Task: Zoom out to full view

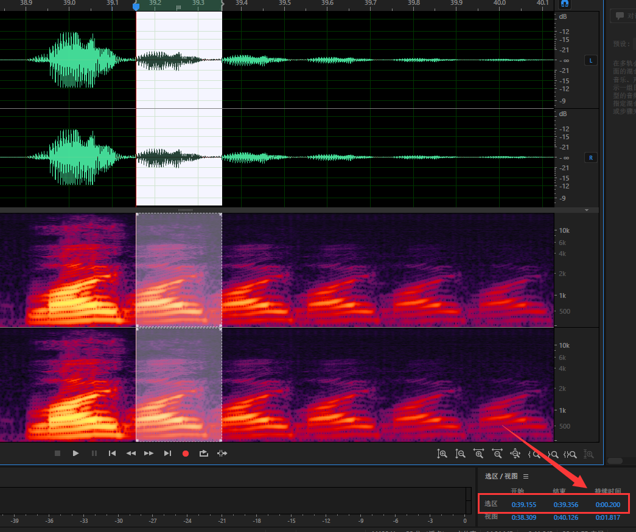Action: click(x=515, y=454)
